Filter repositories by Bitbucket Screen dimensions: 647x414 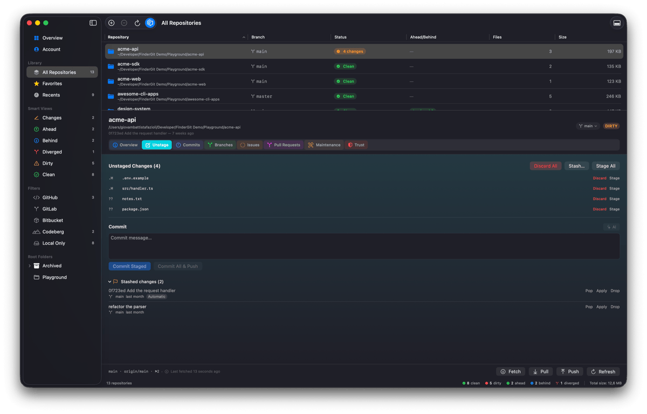pyautogui.click(x=62, y=220)
